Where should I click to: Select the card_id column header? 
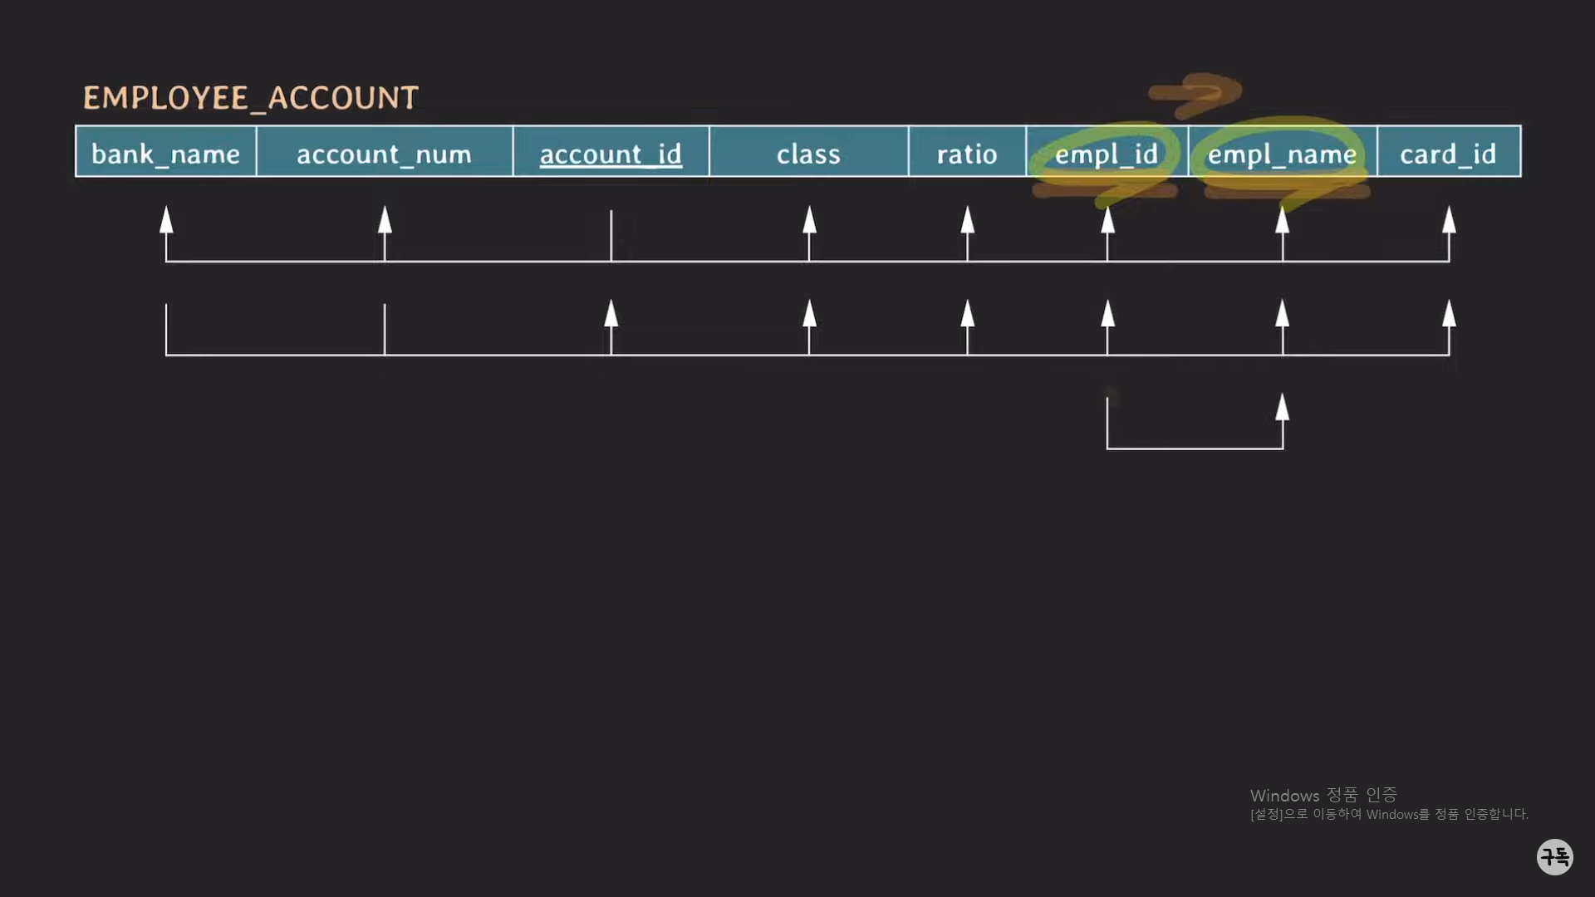click(x=1448, y=153)
